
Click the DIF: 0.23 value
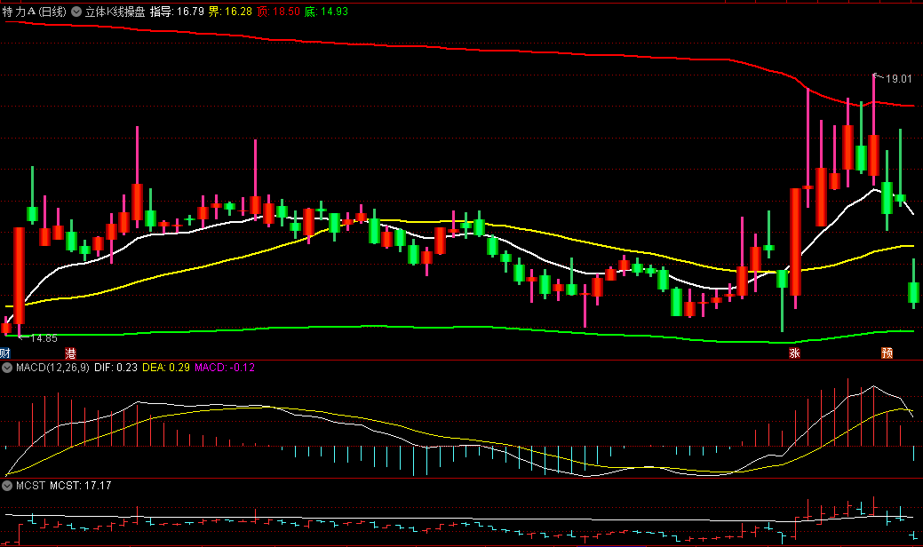click(x=116, y=368)
